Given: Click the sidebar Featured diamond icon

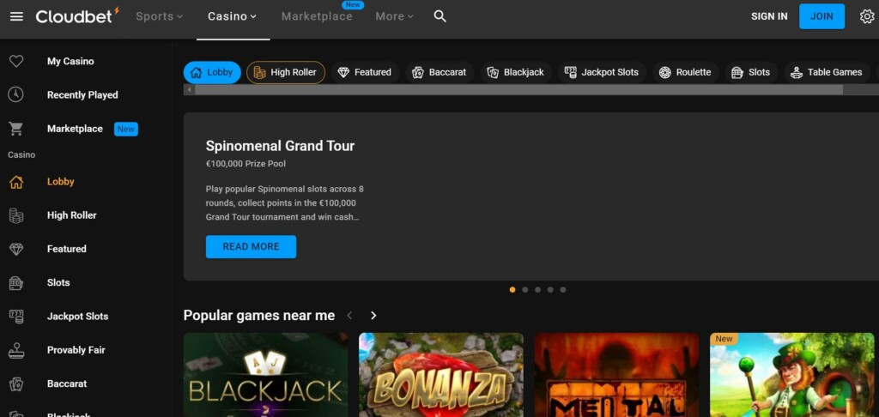Looking at the screenshot, I should point(16,249).
